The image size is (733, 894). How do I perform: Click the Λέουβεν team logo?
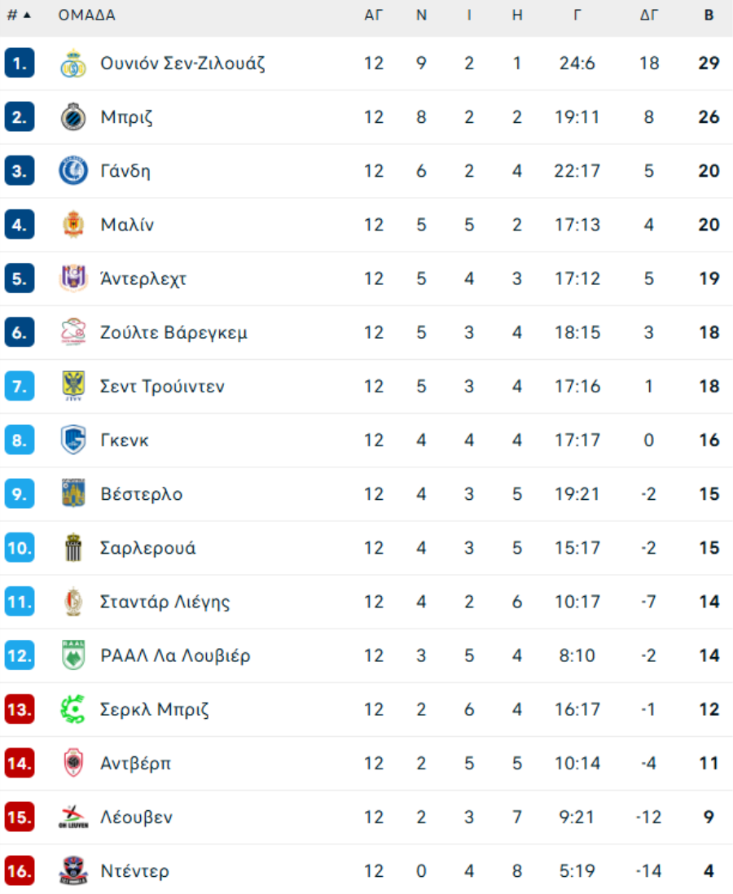point(73,817)
